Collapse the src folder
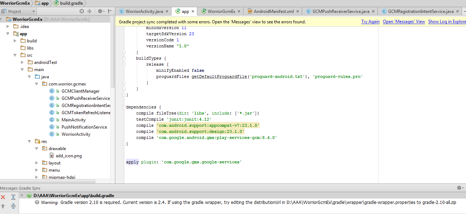Viewport: 466px width, 214px height. (15, 55)
